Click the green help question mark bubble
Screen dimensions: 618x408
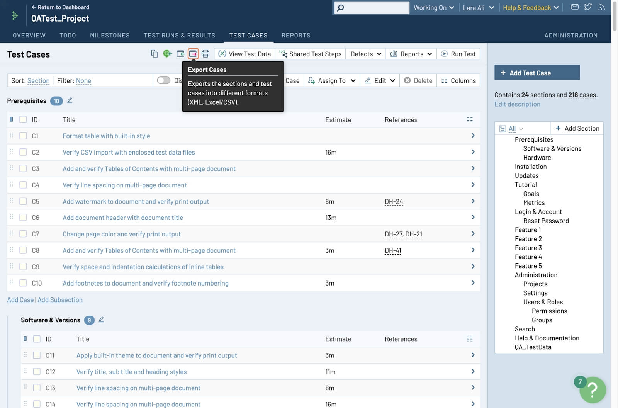(593, 389)
